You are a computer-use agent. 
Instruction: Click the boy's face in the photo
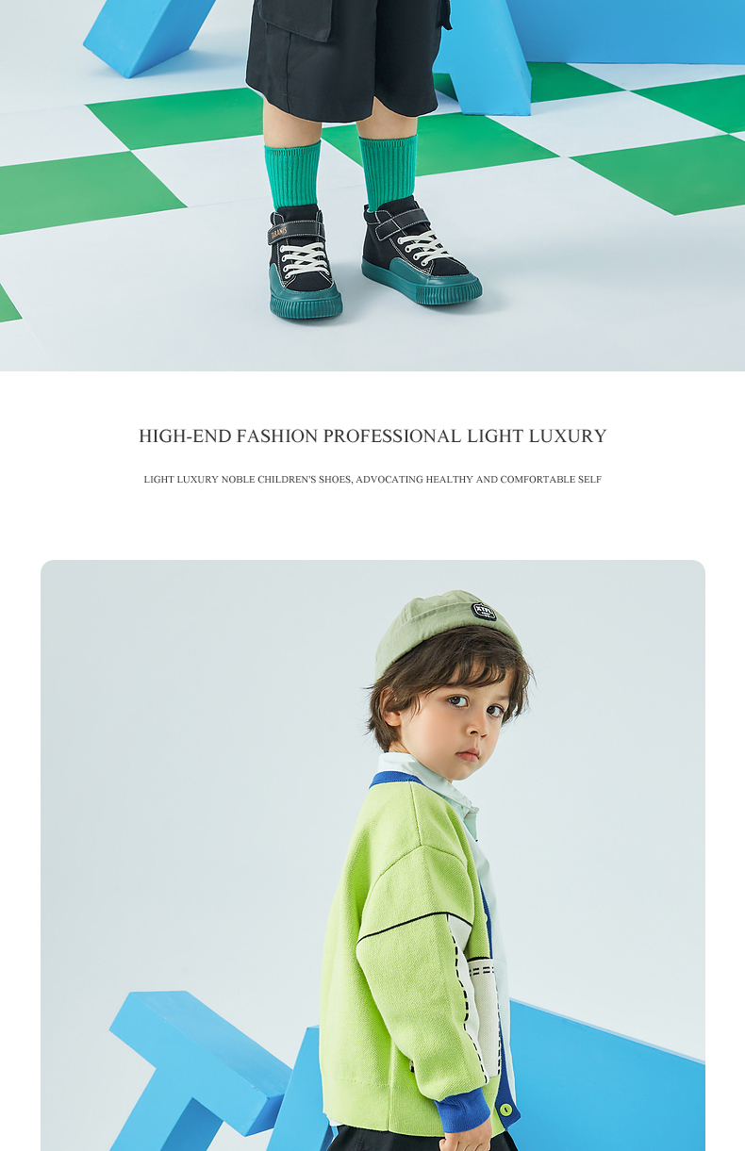(460, 714)
